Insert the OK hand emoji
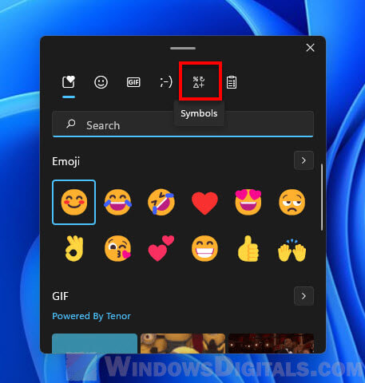The width and height of the screenshot is (365, 383). (x=74, y=248)
